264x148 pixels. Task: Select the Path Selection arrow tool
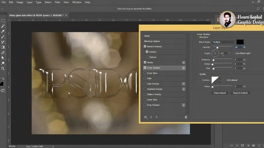3,58
